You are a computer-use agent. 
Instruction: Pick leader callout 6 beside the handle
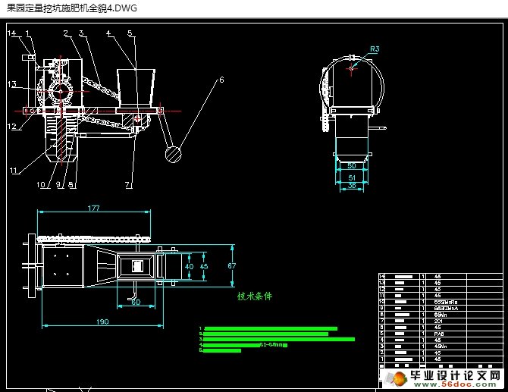point(221,80)
